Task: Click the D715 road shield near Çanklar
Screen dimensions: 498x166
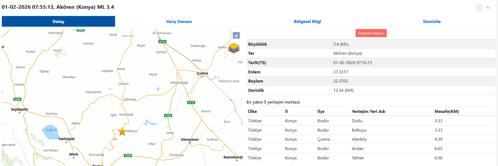Action: (162, 42)
